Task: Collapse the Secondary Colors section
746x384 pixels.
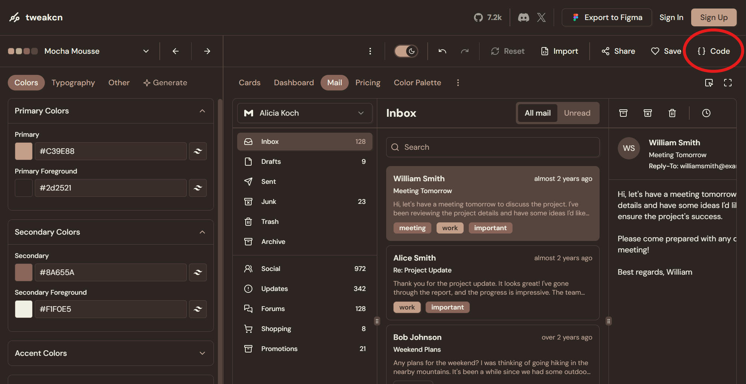Action: (111, 232)
